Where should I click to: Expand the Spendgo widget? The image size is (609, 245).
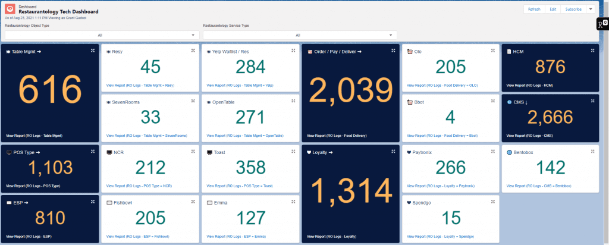[493, 202]
